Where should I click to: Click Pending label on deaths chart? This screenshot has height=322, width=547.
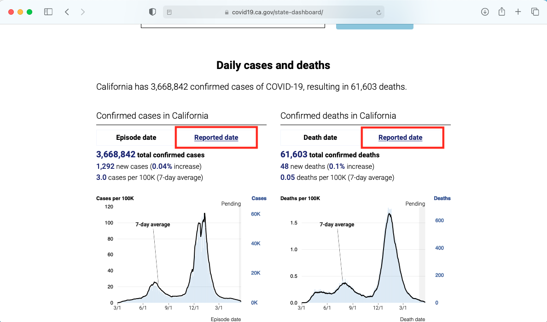click(x=415, y=203)
